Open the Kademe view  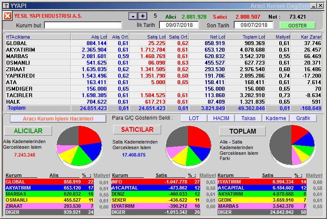276,118
